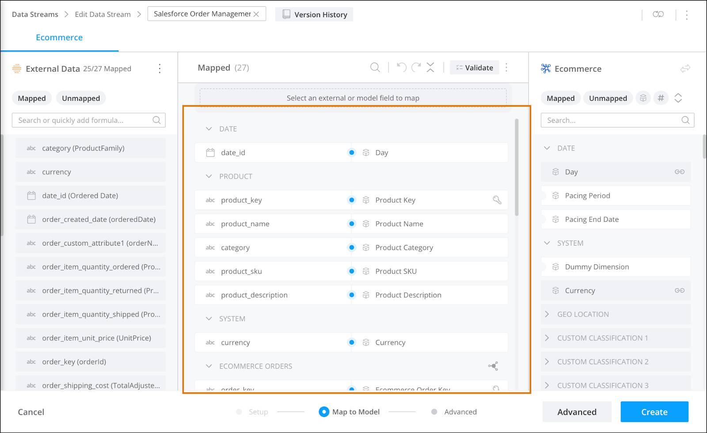Open search in the Mapped panel
The width and height of the screenshot is (707, 433).
(x=375, y=67)
